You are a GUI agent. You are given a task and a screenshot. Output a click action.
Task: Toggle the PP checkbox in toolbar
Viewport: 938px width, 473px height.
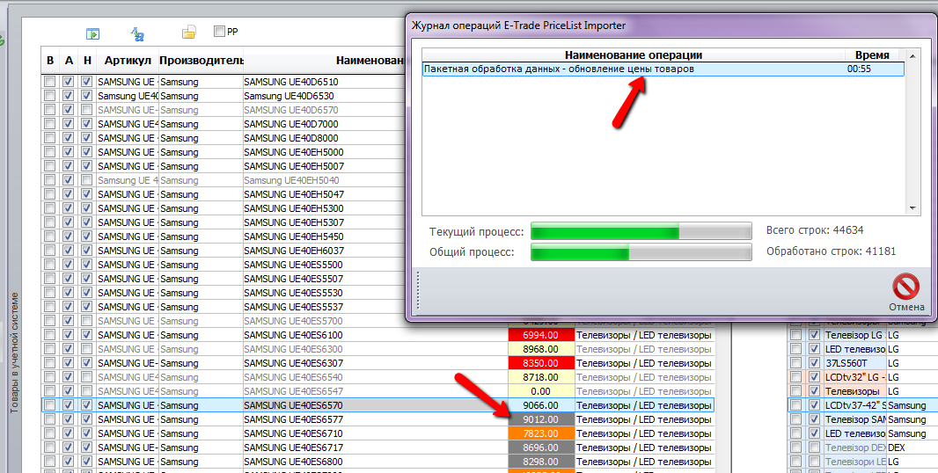(x=220, y=31)
